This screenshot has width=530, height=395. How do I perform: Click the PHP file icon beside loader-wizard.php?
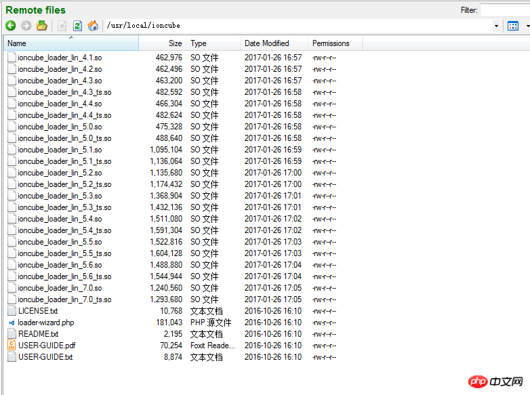pyautogui.click(x=12, y=323)
